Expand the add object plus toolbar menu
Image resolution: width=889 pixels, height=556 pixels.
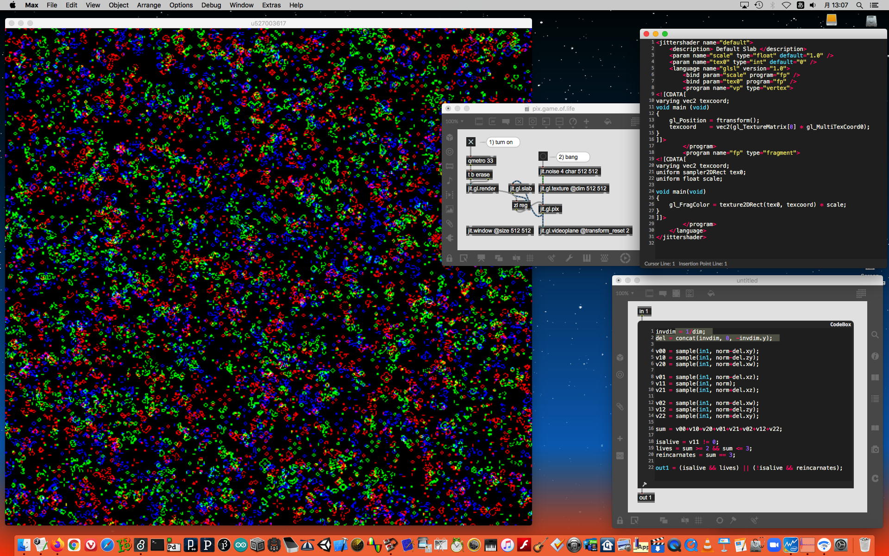pos(586,121)
